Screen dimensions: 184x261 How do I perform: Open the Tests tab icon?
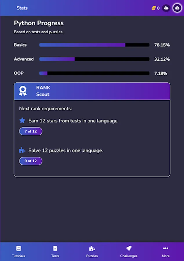pyautogui.click(x=55, y=249)
